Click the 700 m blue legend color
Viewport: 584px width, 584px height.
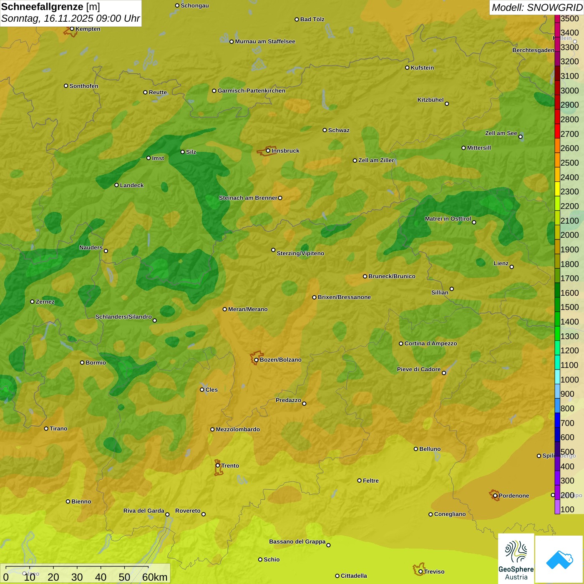557,420
